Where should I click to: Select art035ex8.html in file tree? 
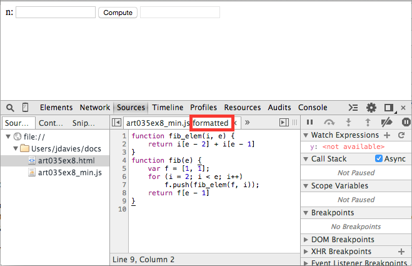coord(55,160)
